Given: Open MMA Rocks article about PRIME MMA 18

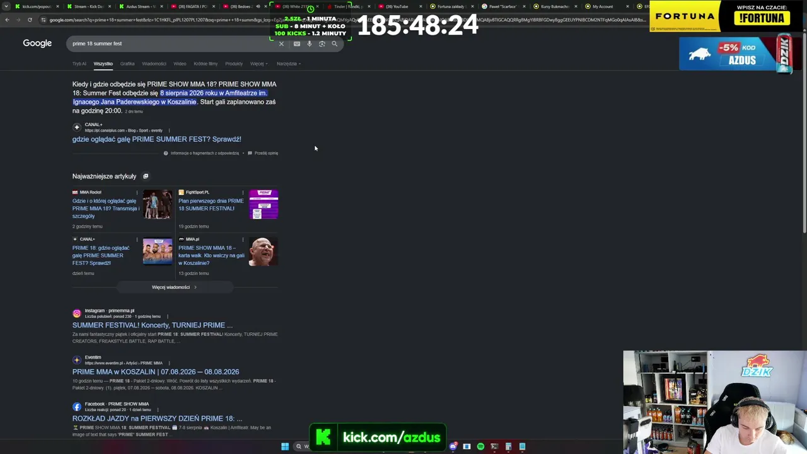Looking at the screenshot, I should 106,209.
